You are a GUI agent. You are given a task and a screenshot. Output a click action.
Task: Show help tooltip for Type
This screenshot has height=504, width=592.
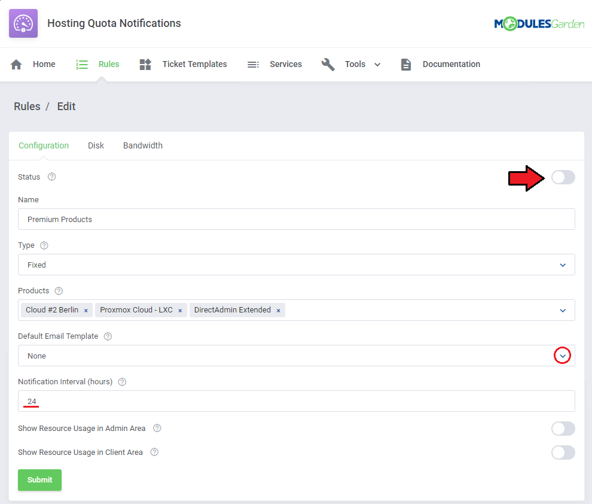[44, 245]
